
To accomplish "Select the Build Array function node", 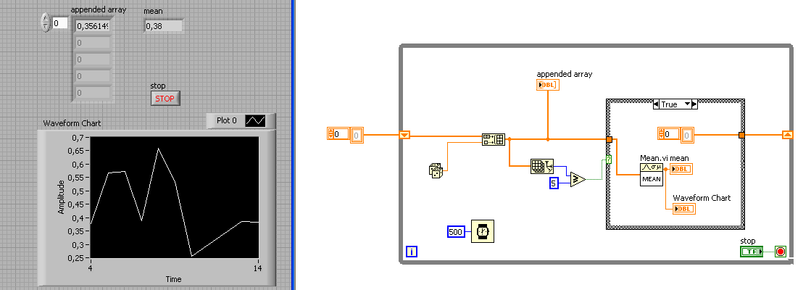I will click(494, 139).
